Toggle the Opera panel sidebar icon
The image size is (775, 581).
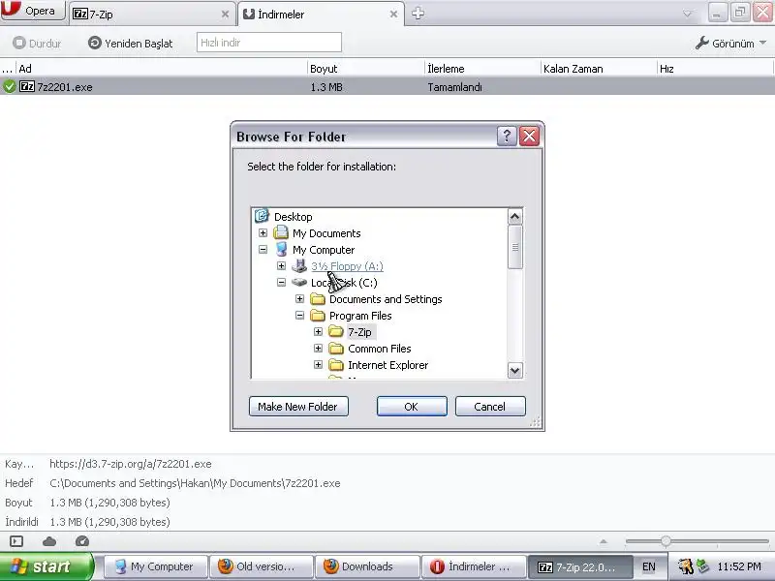(16, 541)
